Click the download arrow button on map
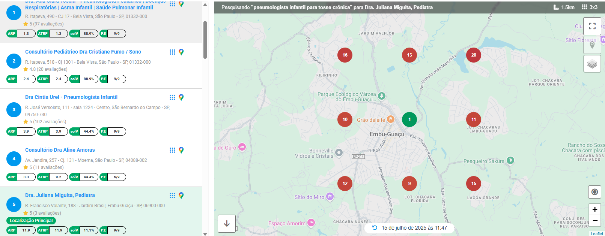Image resolution: width=605 pixels, height=236 pixels. (x=227, y=224)
